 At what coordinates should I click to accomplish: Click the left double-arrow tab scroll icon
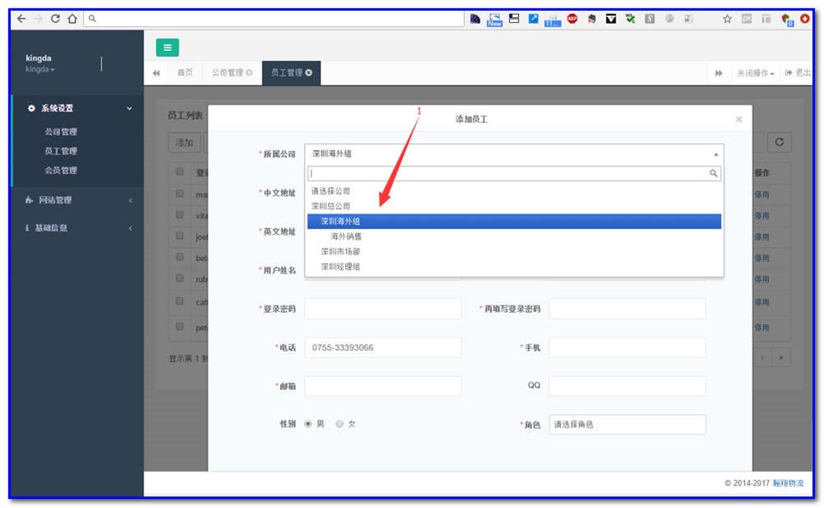[x=155, y=73]
